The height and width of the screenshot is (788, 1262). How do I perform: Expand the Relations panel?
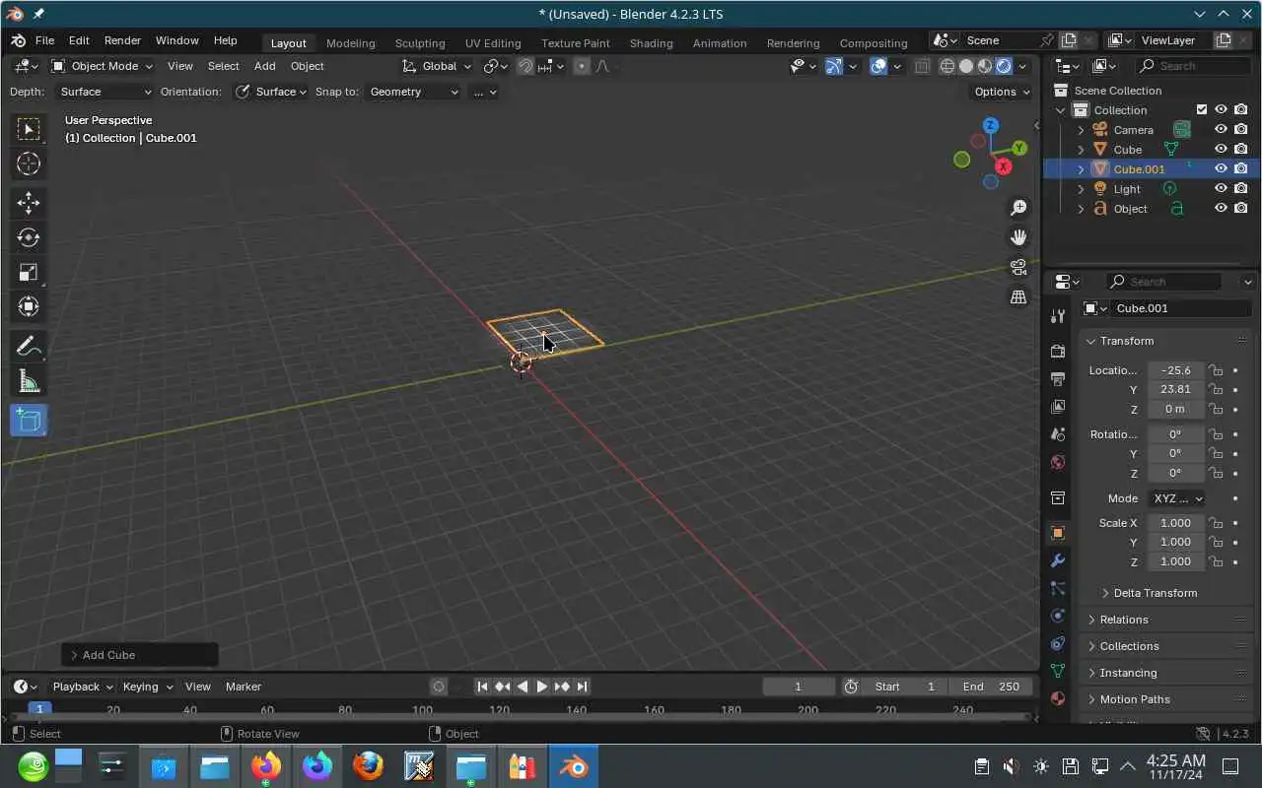click(1124, 620)
